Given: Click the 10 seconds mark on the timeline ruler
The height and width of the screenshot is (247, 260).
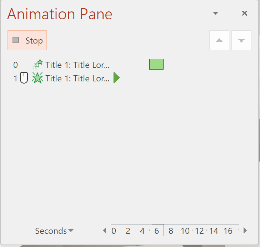Looking at the screenshot, I should tap(185, 231).
